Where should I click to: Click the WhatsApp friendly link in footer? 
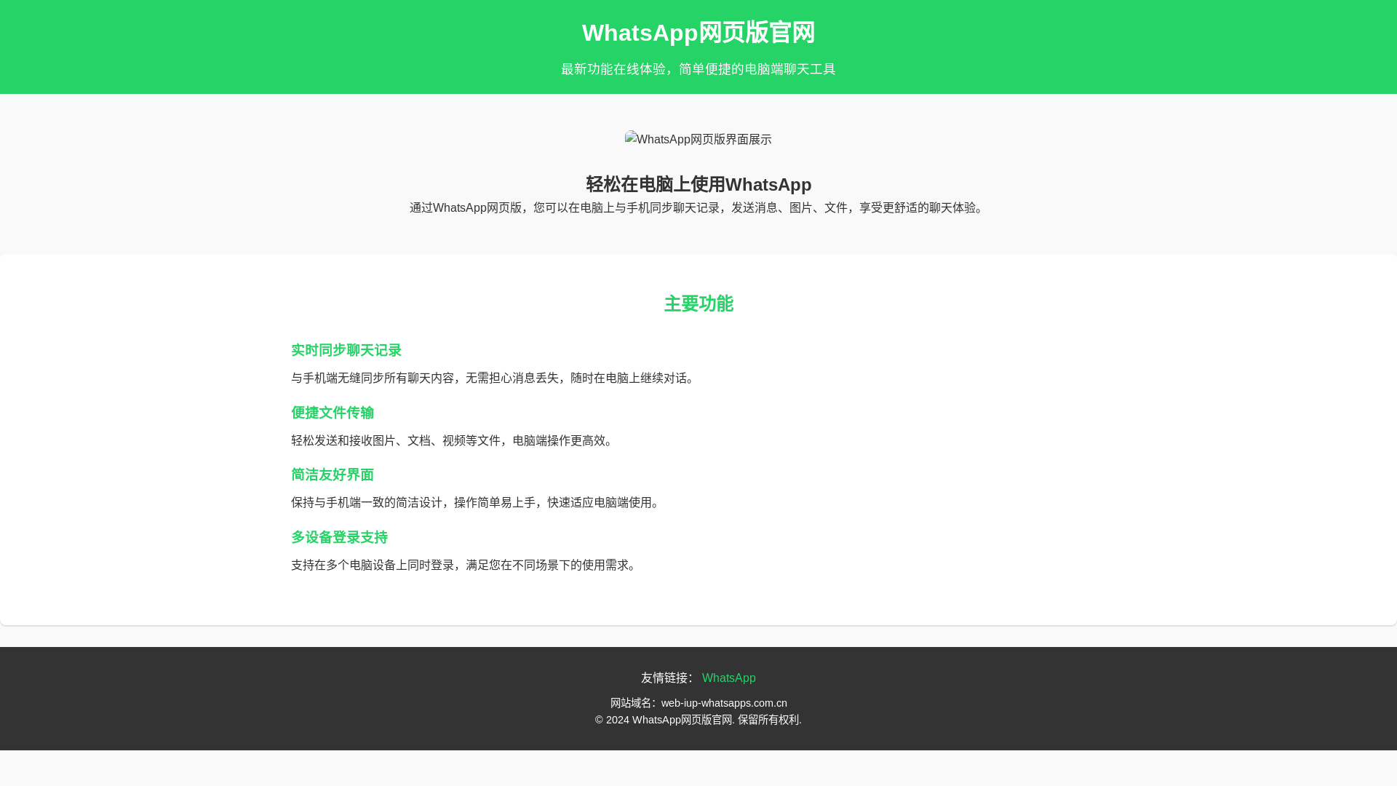(728, 678)
